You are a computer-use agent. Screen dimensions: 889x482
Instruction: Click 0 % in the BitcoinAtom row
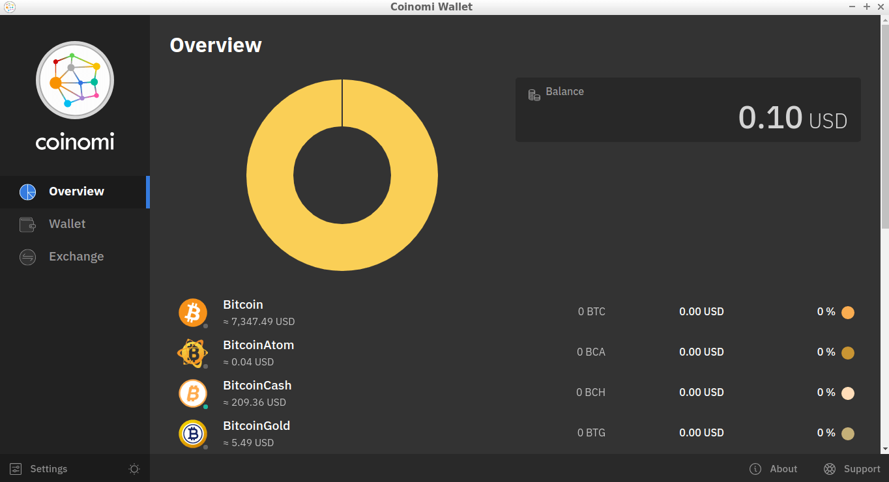[x=826, y=352]
